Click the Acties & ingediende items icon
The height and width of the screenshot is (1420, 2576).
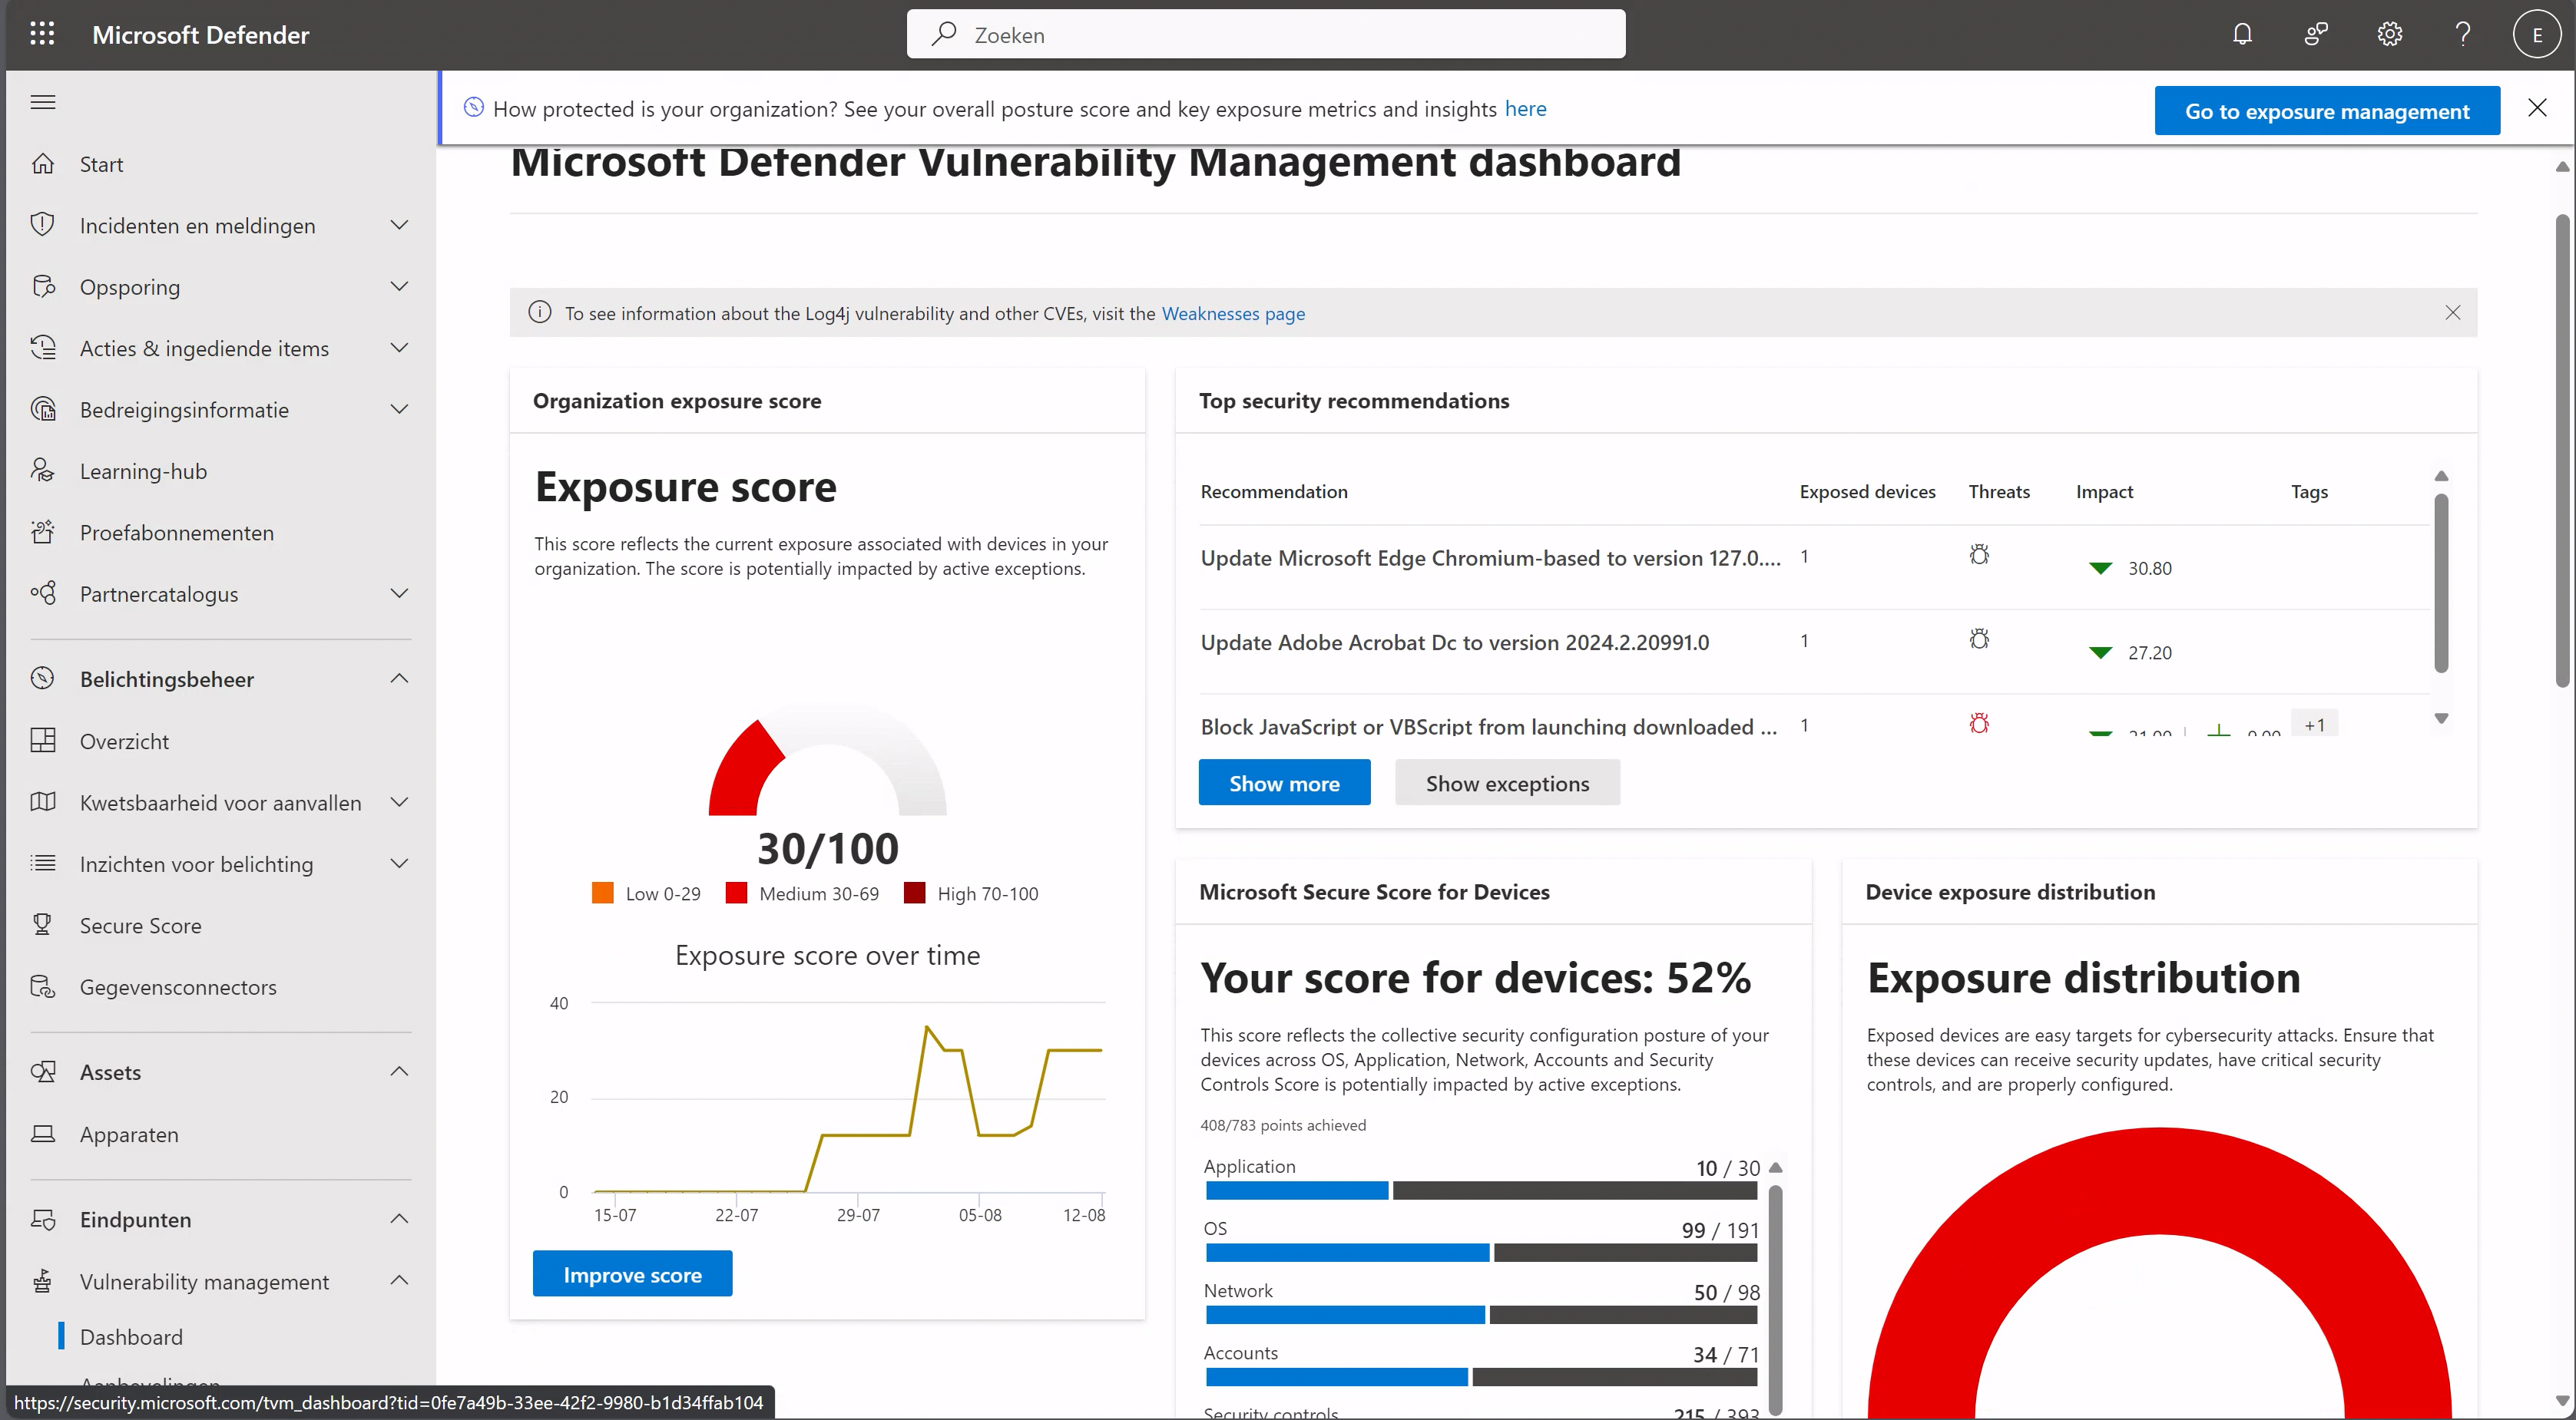coord(43,348)
